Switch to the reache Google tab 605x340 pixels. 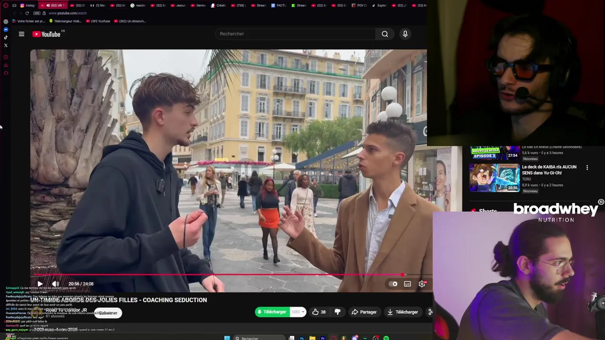pos(138,5)
